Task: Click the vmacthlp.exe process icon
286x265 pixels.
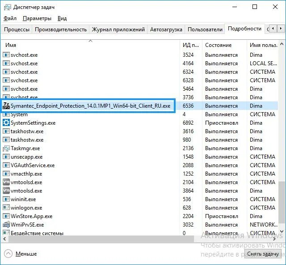Action: coord(6,174)
